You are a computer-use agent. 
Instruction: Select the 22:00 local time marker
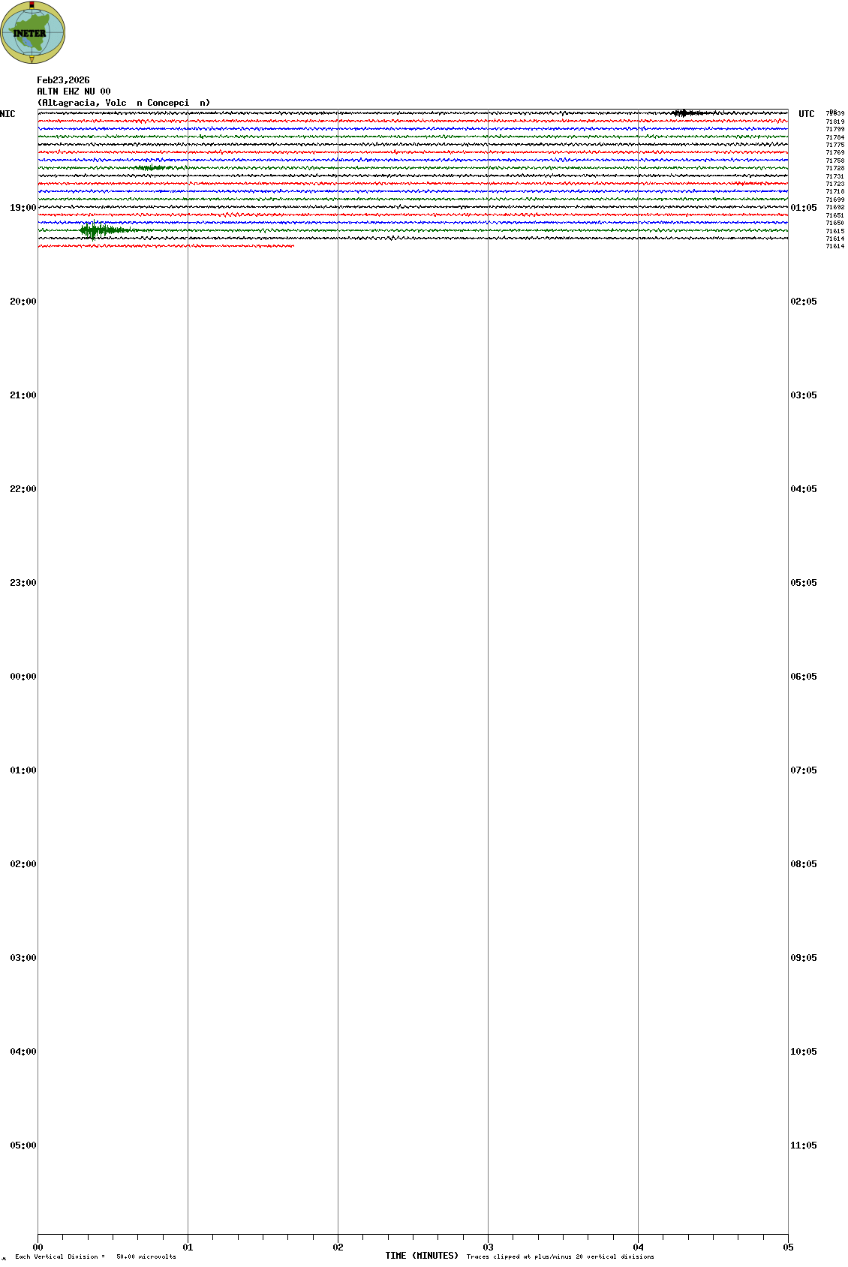[x=23, y=489]
